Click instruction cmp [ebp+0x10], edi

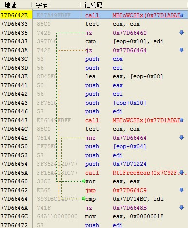(124, 41)
